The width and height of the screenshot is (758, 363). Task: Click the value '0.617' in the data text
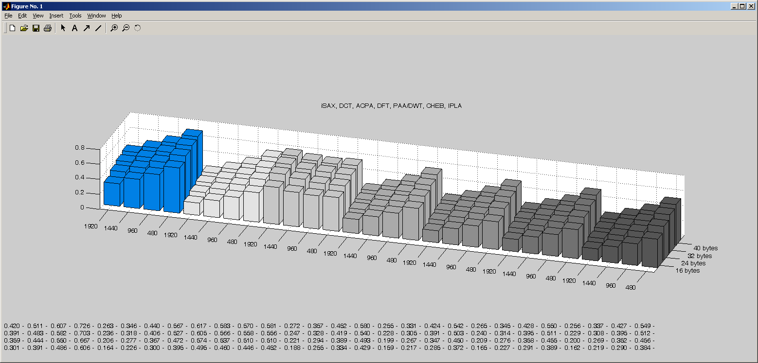(x=199, y=326)
